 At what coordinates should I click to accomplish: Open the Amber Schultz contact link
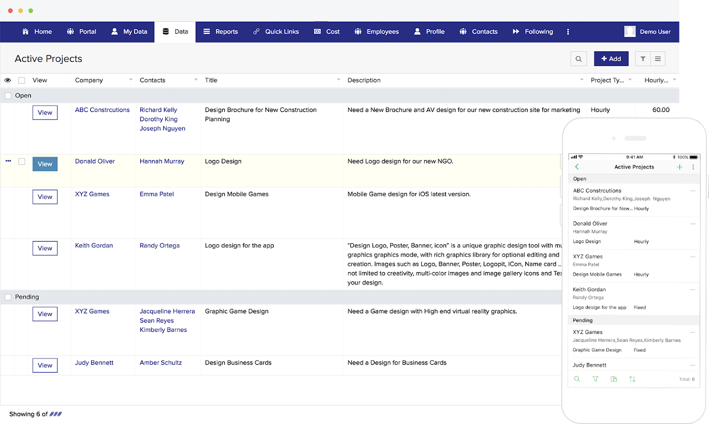click(x=161, y=362)
